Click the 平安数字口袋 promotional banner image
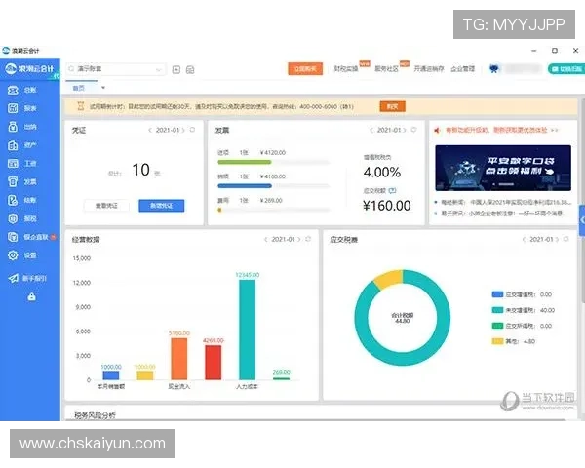 [x=503, y=168]
